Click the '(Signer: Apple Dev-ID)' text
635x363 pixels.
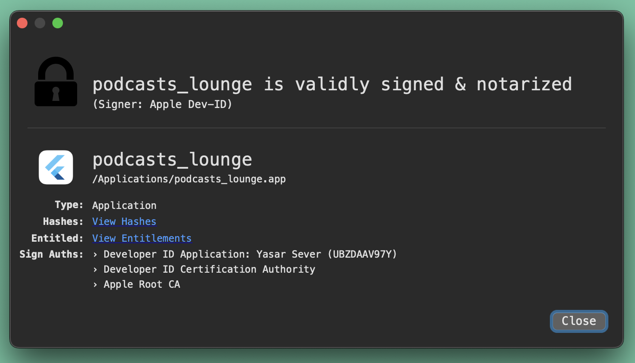click(x=162, y=104)
